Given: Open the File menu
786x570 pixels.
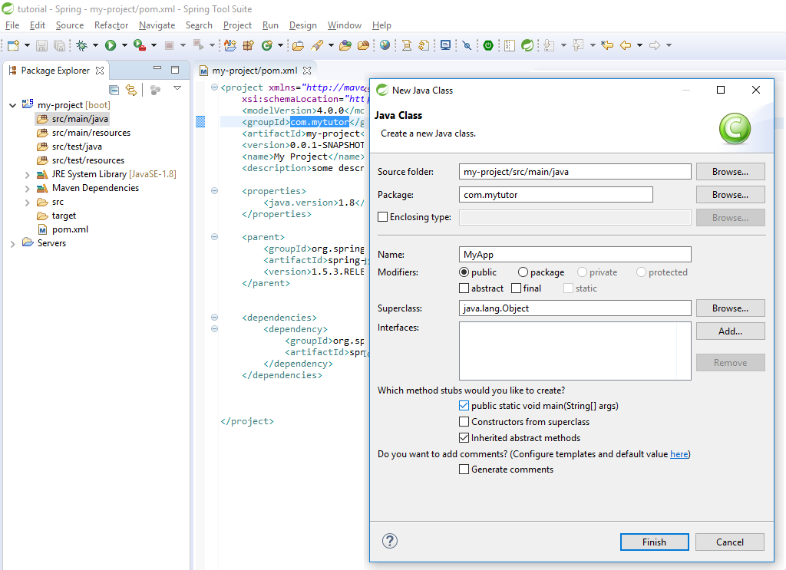Looking at the screenshot, I should [x=12, y=25].
